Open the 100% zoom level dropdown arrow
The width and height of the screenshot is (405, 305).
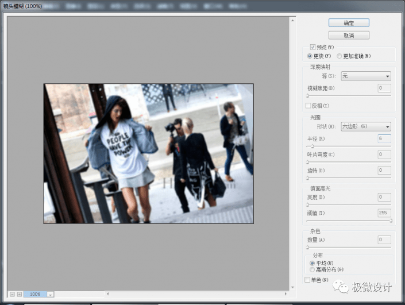click(51, 294)
